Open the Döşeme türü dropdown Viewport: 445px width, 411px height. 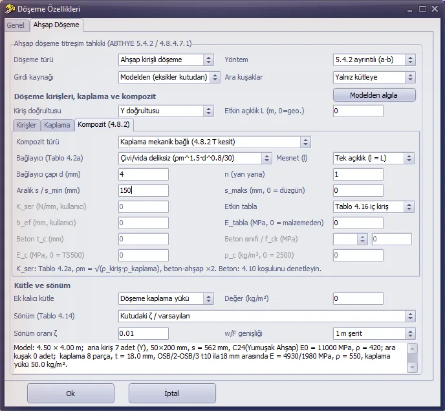(x=166, y=60)
